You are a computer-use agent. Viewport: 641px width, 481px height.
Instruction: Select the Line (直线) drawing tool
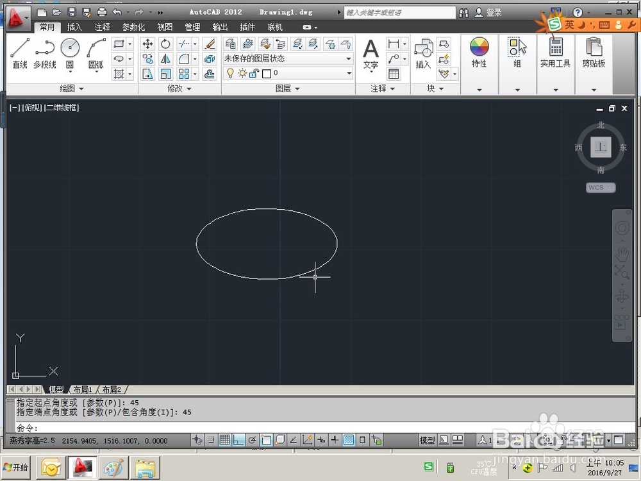click(x=20, y=53)
